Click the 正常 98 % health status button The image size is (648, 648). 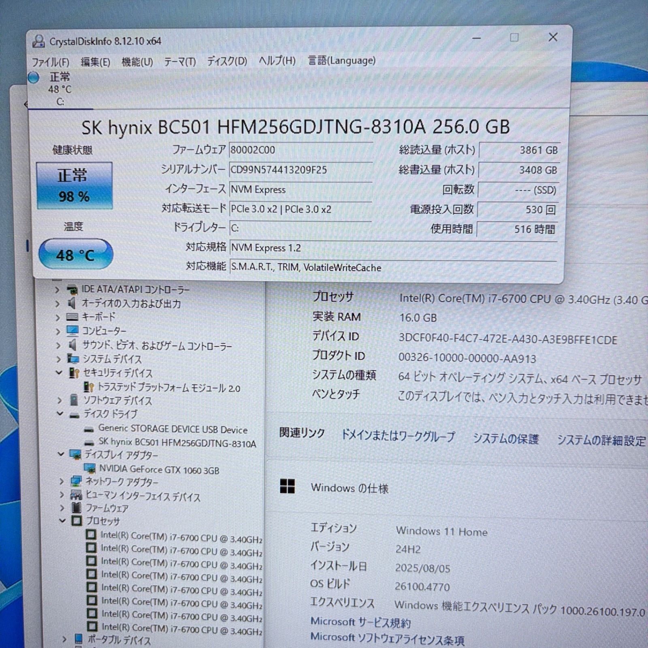tap(74, 186)
